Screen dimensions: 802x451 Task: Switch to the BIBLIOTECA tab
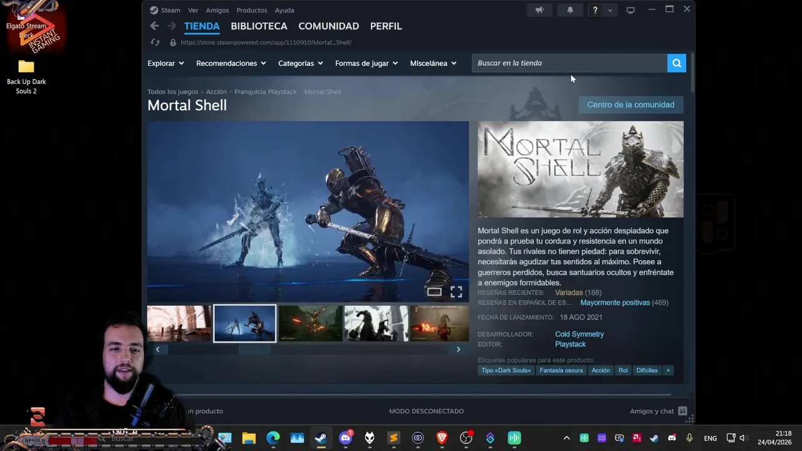coord(259,26)
